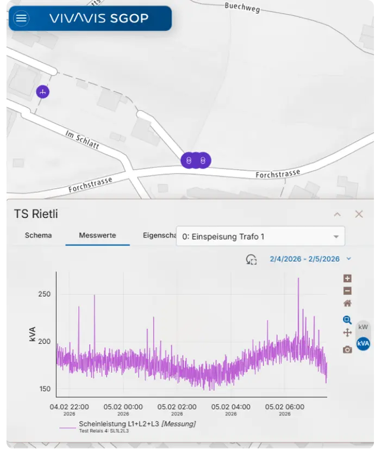This screenshot has width=381, height=449.
Task: Switch to the Schema tab
Action: pos(39,235)
